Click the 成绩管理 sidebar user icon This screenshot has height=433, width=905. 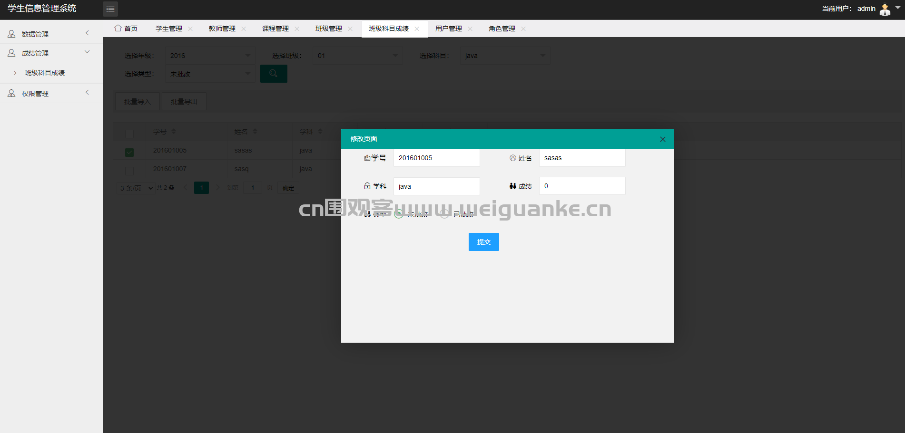(x=11, y=53)
